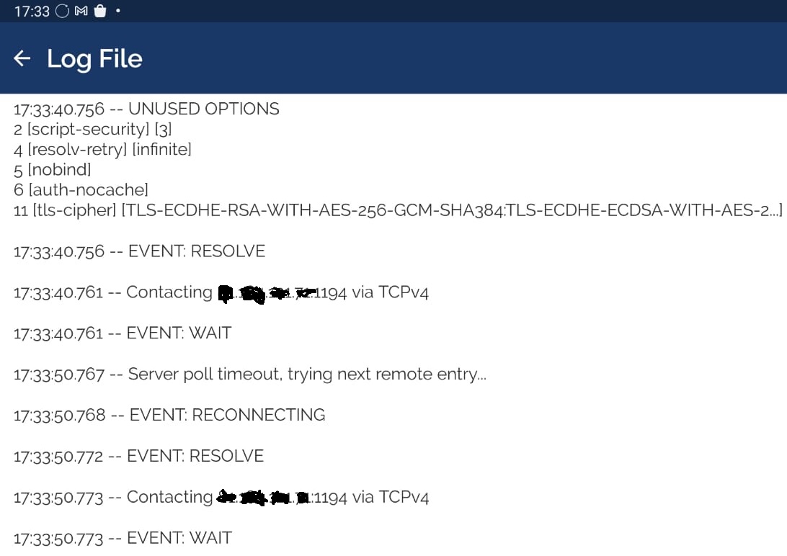The width and height of the screenshot is (787, 556).
Task: Tap the script-security option line
Action: [92, 130]
